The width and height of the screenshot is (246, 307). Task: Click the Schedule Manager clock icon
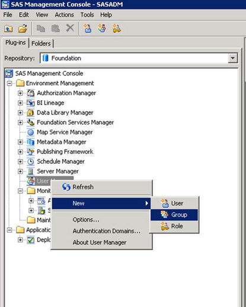point(31,162)
